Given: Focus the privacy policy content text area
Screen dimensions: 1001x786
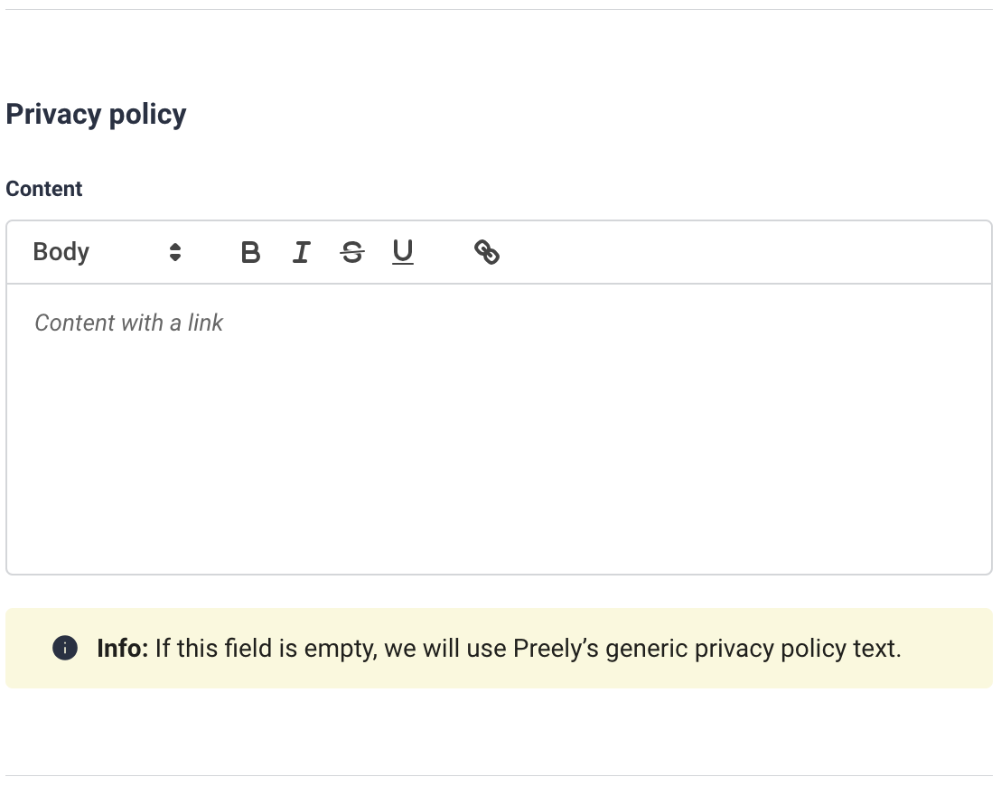Looking at the screenshot, I should coord(500,429).
